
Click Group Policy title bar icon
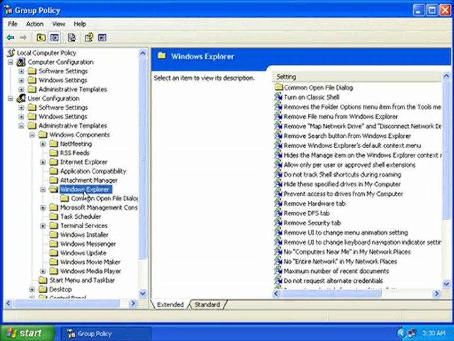[x=8, y=10]
